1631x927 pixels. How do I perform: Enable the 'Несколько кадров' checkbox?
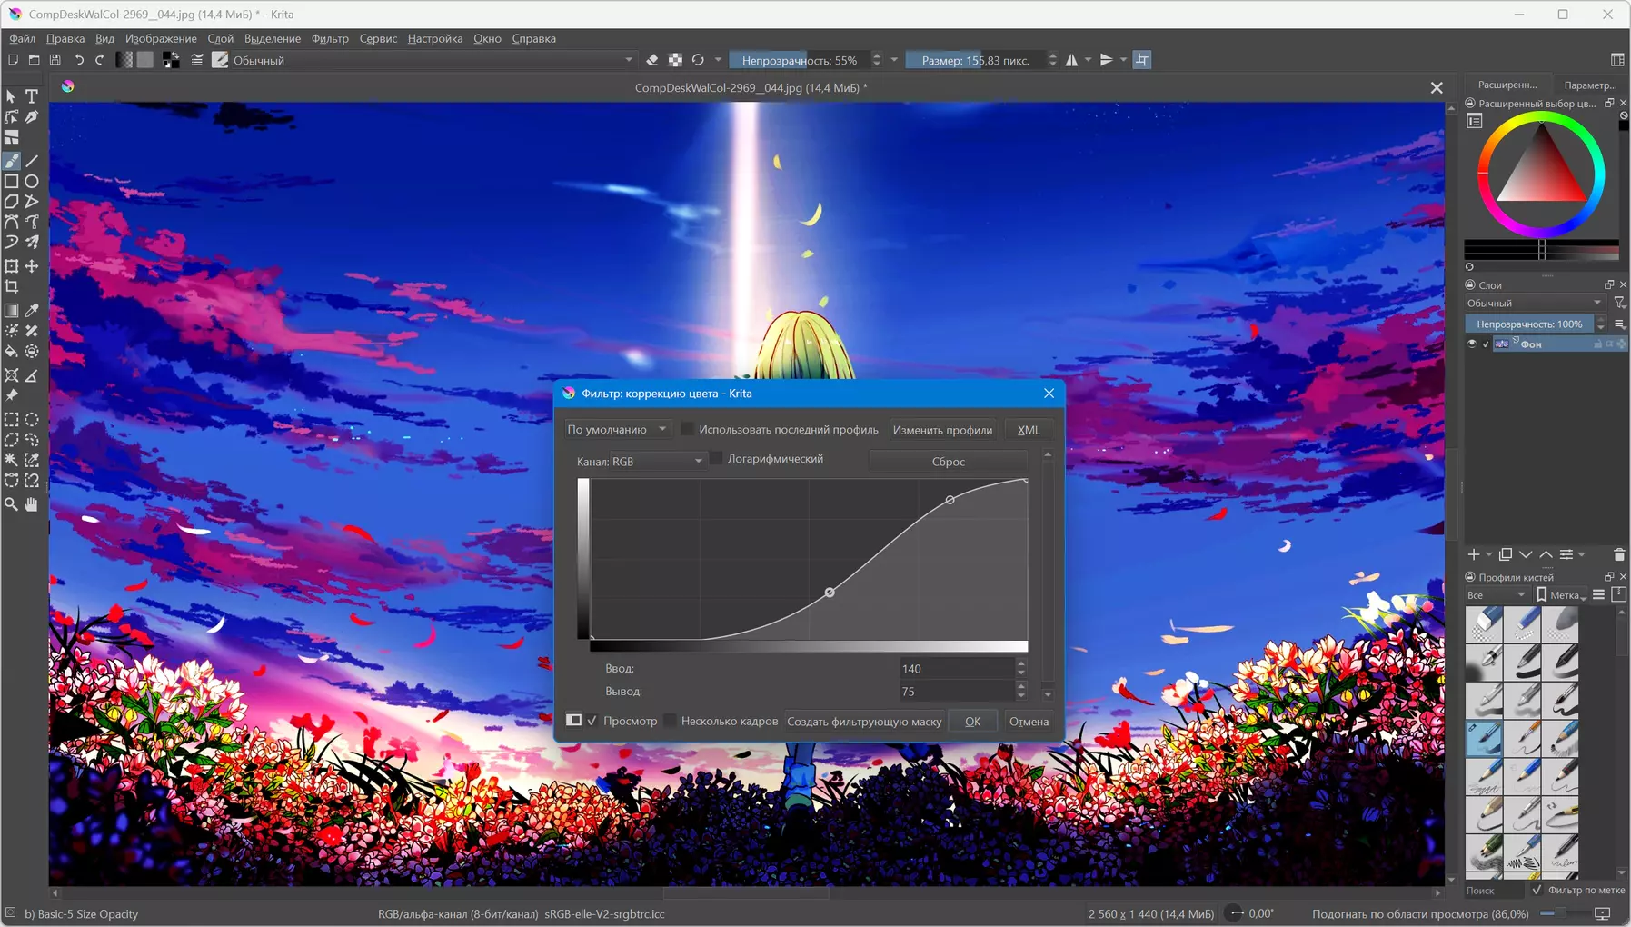(x=670, y=721)
